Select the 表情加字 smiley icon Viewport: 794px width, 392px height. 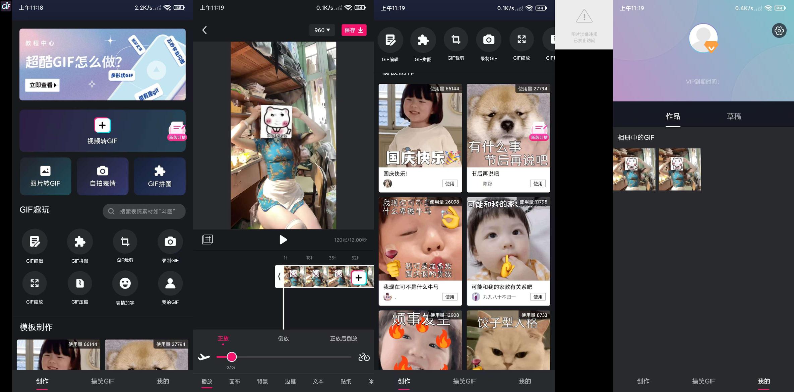coord(125,283)
